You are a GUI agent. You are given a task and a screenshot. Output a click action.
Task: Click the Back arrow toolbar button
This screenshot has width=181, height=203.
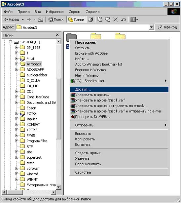pyautogui.click(x=11, y=20)
